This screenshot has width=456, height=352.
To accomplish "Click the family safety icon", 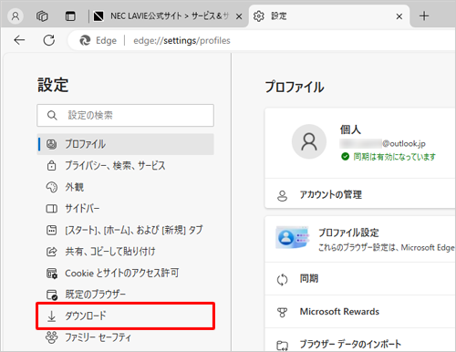I will pos(52,337).
